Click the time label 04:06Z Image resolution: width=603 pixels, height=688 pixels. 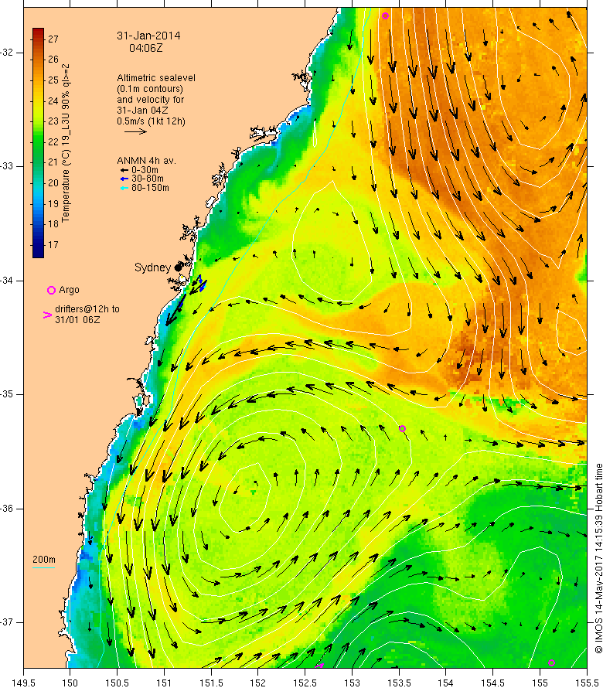click(145, 48)
